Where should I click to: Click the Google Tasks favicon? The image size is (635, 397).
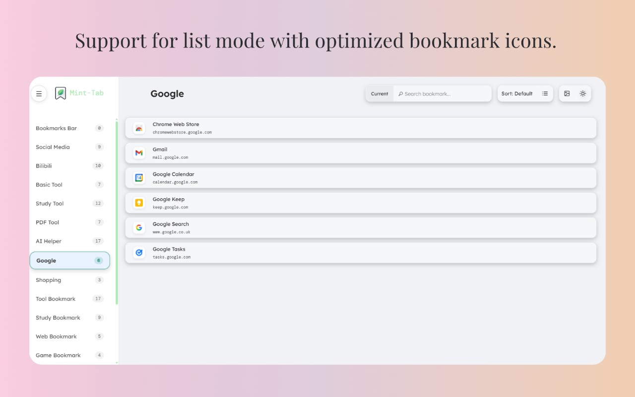(x=139, y=253)
